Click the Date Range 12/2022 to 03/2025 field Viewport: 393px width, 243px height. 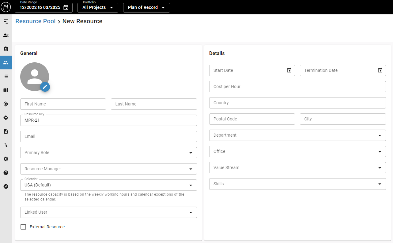click(x=43, y=8)
